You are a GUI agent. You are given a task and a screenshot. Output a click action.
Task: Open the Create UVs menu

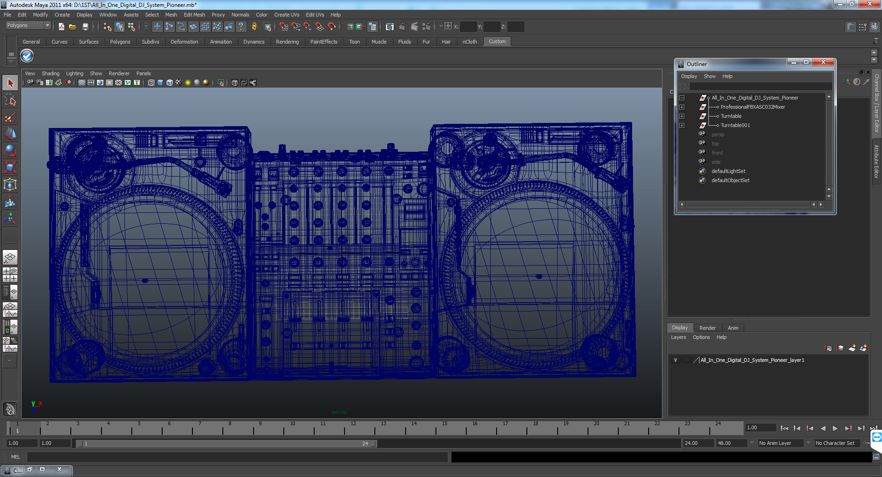[x=287, y=15]
